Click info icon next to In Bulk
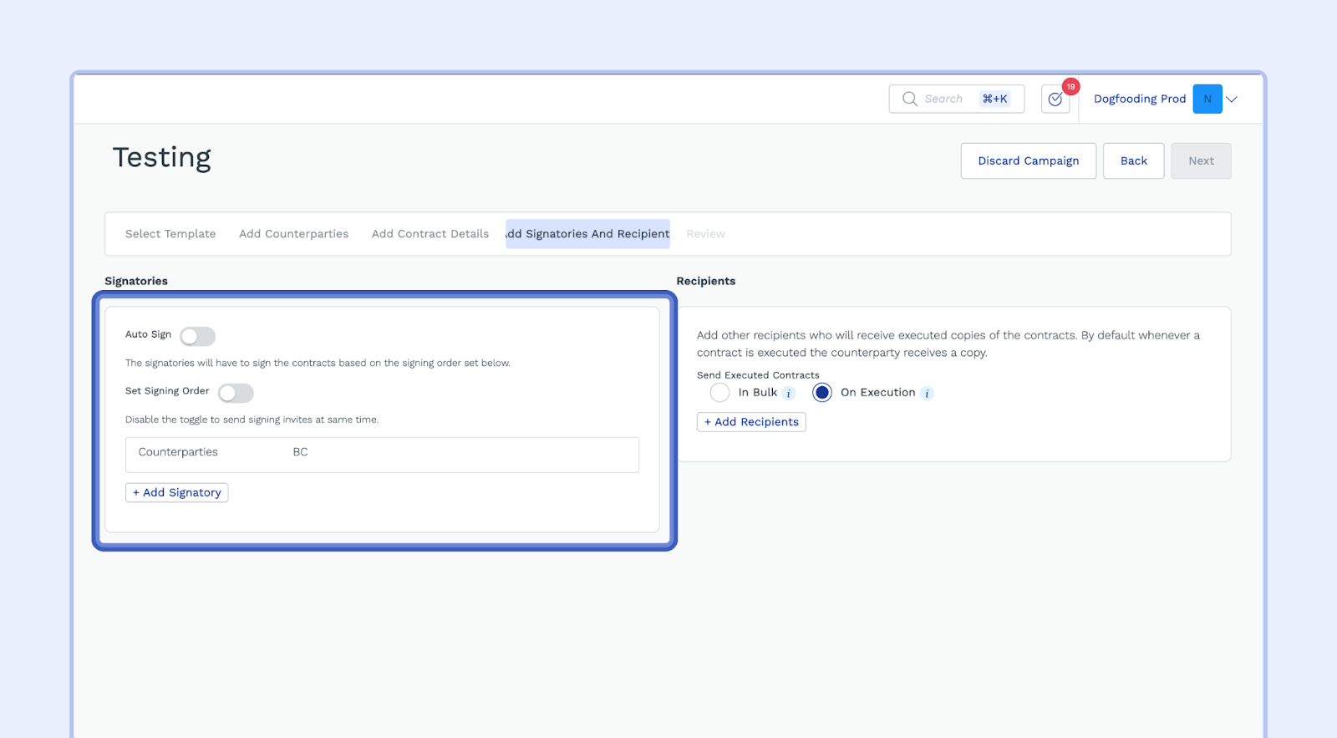The image size is (1337, 738). coord(789,394)
